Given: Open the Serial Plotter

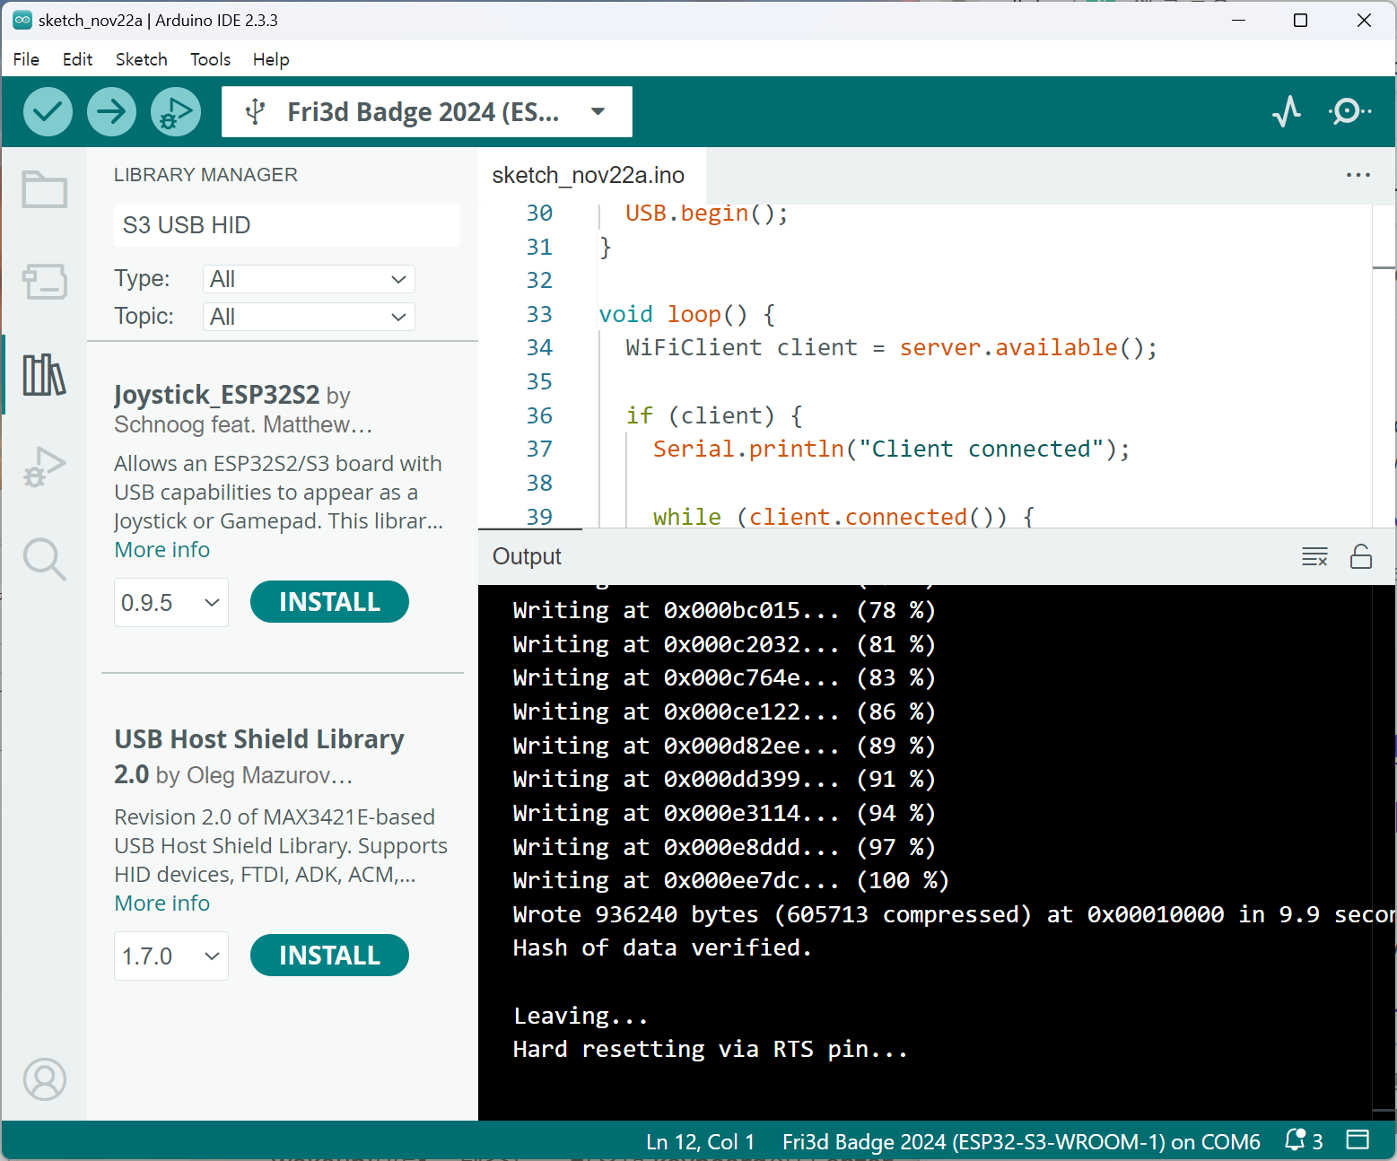Looking at the screenshot, I should tap(1287, 111).
